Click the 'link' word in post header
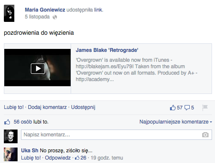 (98, 10)
